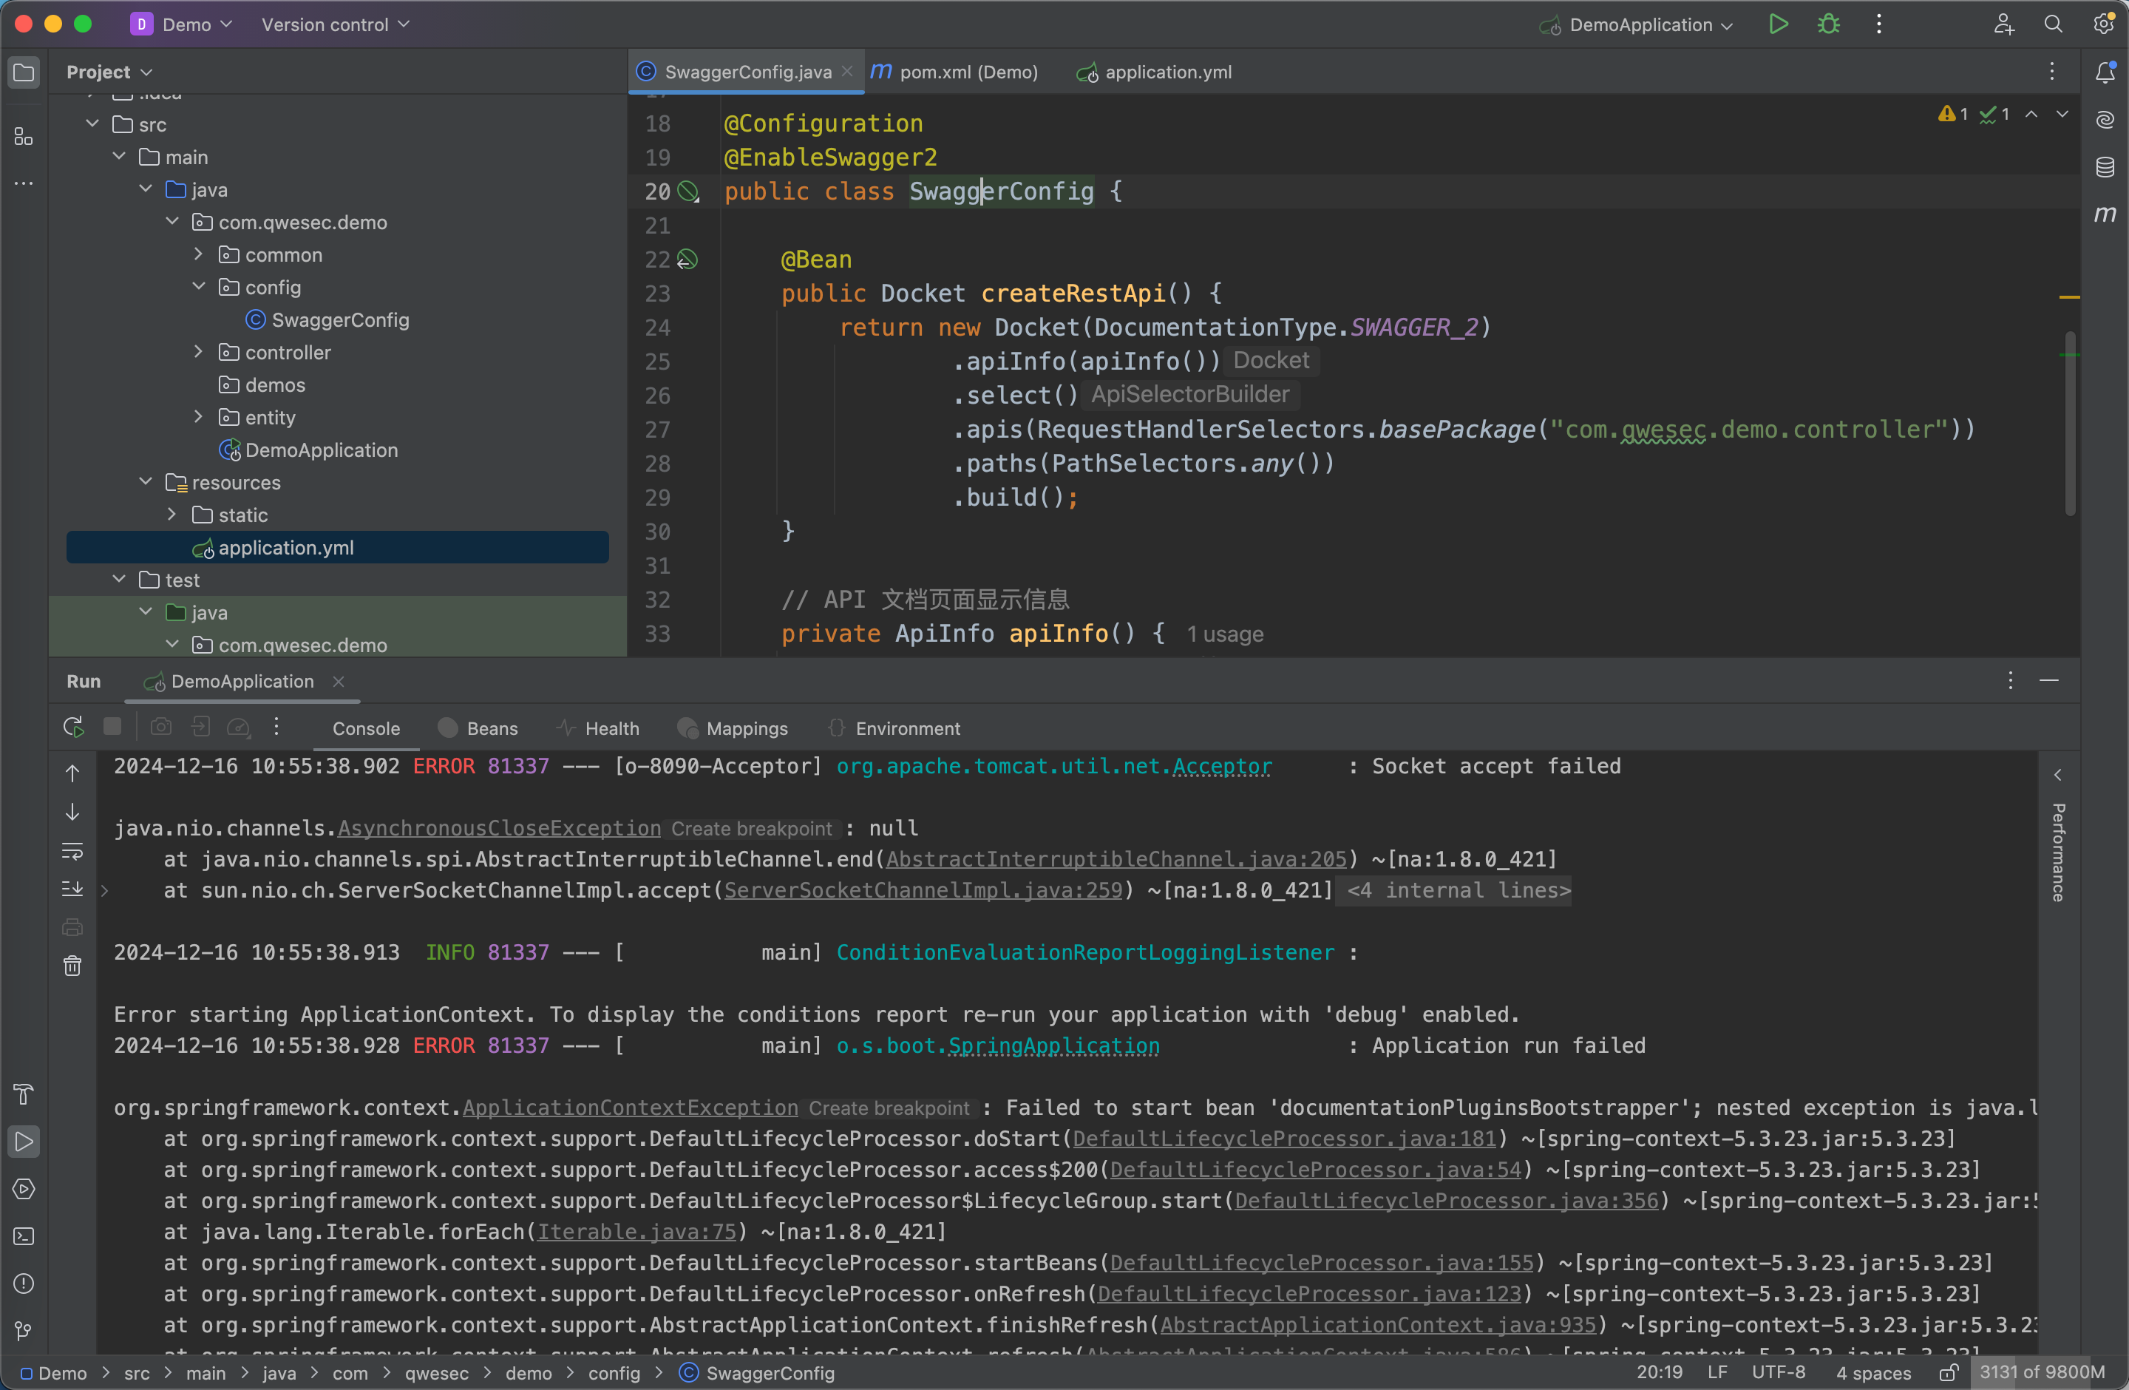Open Build hammer tool window
This screenshot has width=2129, height=1390.
tap(24, 1094)
